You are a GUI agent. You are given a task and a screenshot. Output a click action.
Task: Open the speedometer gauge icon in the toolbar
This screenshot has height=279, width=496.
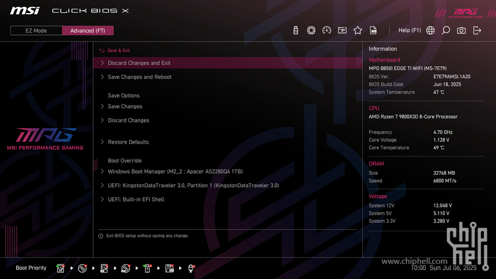point(326,30)
